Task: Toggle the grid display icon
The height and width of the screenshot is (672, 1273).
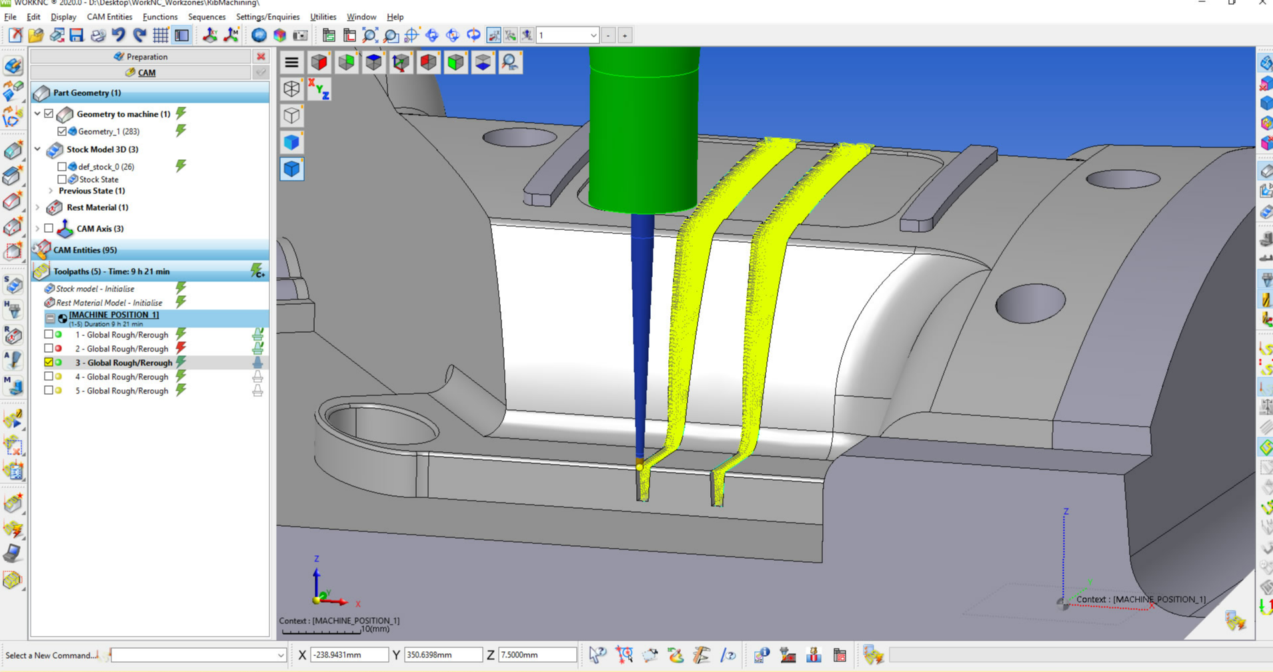Action: coord(161,35)
